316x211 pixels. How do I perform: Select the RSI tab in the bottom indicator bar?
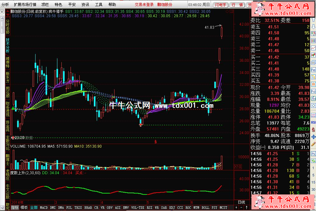149,208
